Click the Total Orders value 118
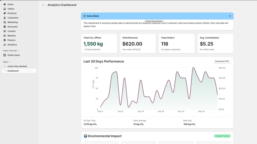The image size is (257, 144). point(164,44)
